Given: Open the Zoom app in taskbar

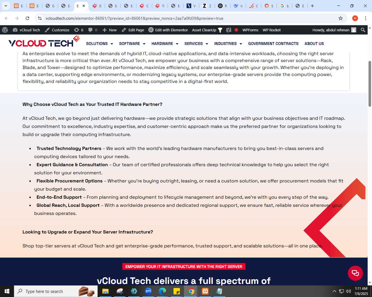Looking at the screenshot, I should (x=148, y=291).
